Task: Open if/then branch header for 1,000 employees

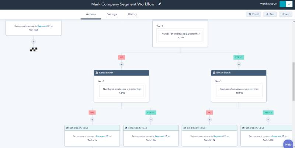Action: [x=122, y=73]
